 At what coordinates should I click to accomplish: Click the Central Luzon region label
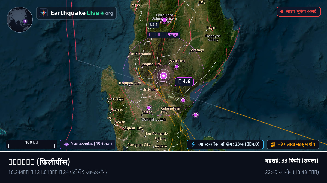(x=154, y=120)
